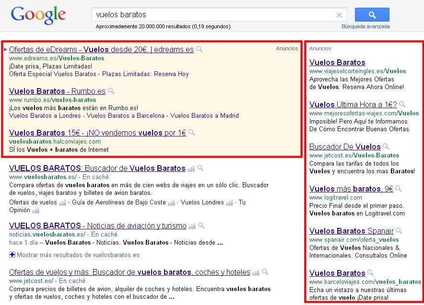Click 'Vuelos Baratos a Madrid' sitelink
Image resolution: width=424 pixels, height=305 pixels.
click(204, 115)
